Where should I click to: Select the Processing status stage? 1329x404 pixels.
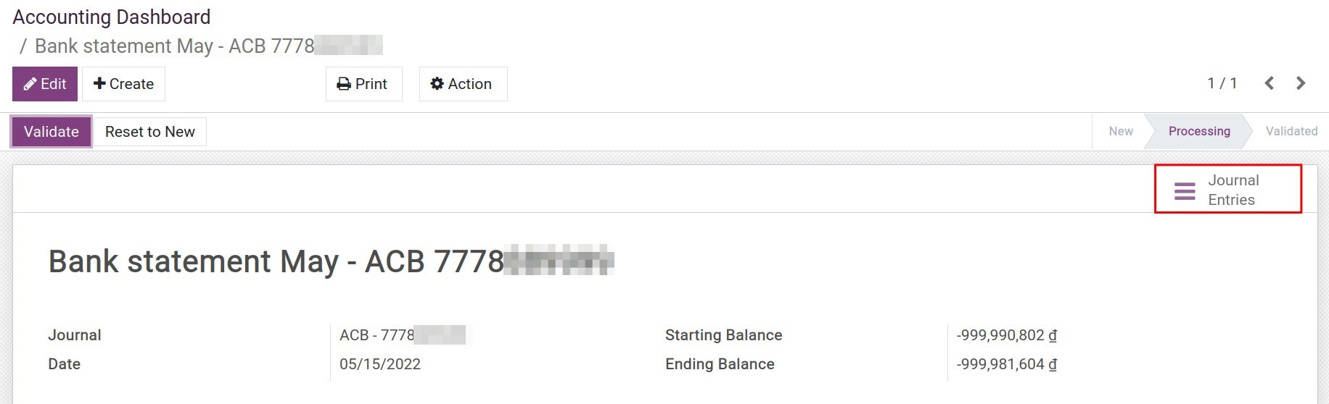point(1198,131)
